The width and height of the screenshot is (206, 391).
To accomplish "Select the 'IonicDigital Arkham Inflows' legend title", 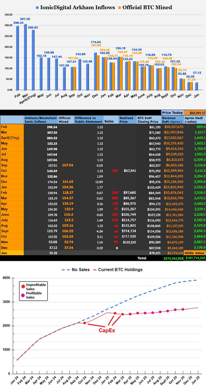I will click(x=78, y=8).
